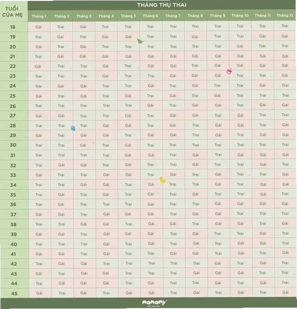Select the Tháng 12 column header

pyautogui.click(x=285, y=16)
